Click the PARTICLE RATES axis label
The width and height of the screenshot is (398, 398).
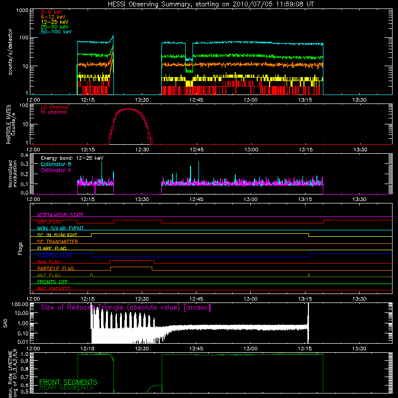click(x=10, y=124)
